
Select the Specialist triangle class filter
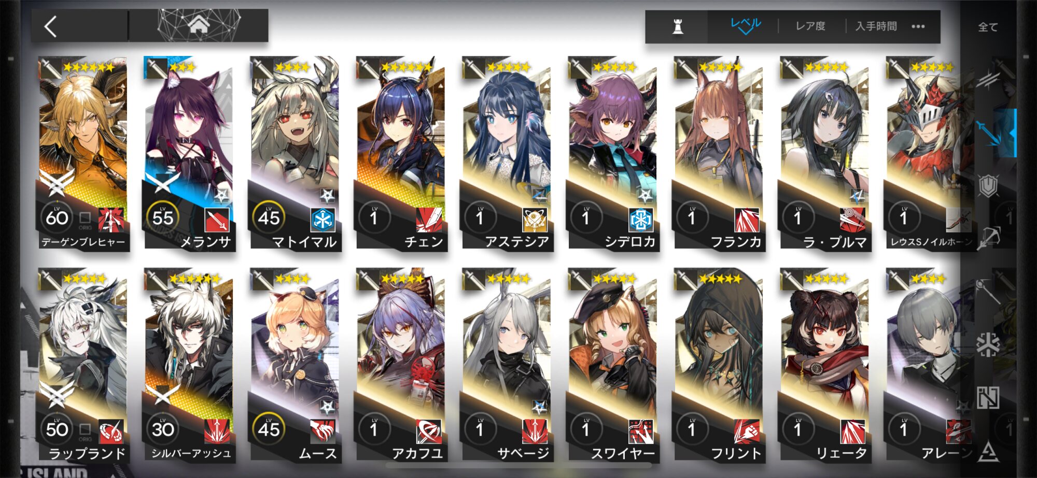988,452
